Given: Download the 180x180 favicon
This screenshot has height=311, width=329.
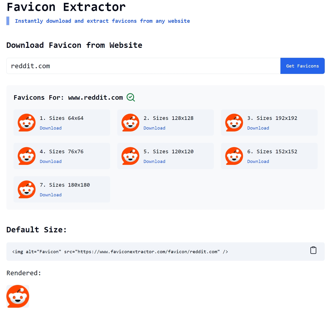Looking at the screenshot, I should click(x=50, y=195).
